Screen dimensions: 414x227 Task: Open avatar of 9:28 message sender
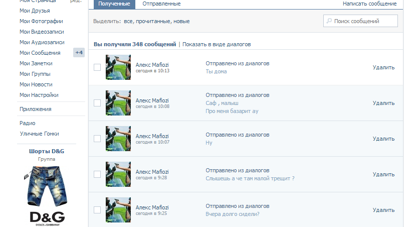click(x=118, y=174)
